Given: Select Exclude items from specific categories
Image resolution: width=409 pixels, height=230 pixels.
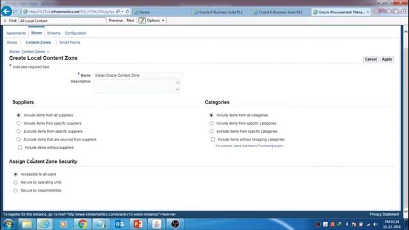Looking at the screenshot, I should 212,131.
